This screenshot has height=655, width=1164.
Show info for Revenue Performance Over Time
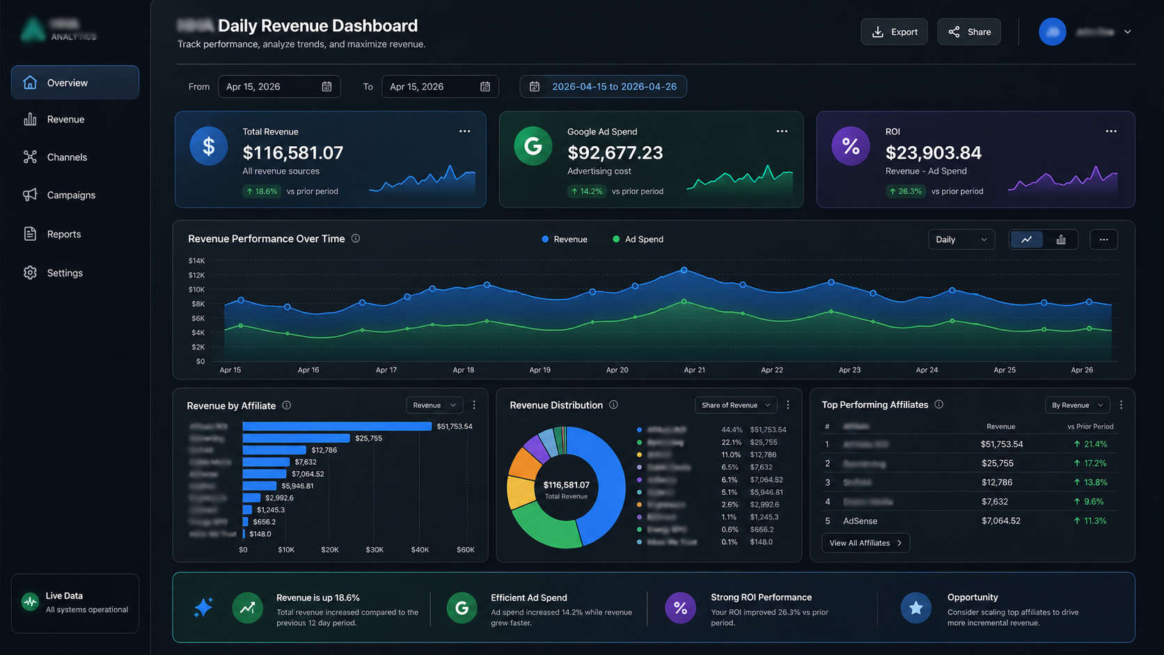tap(356, 239)
